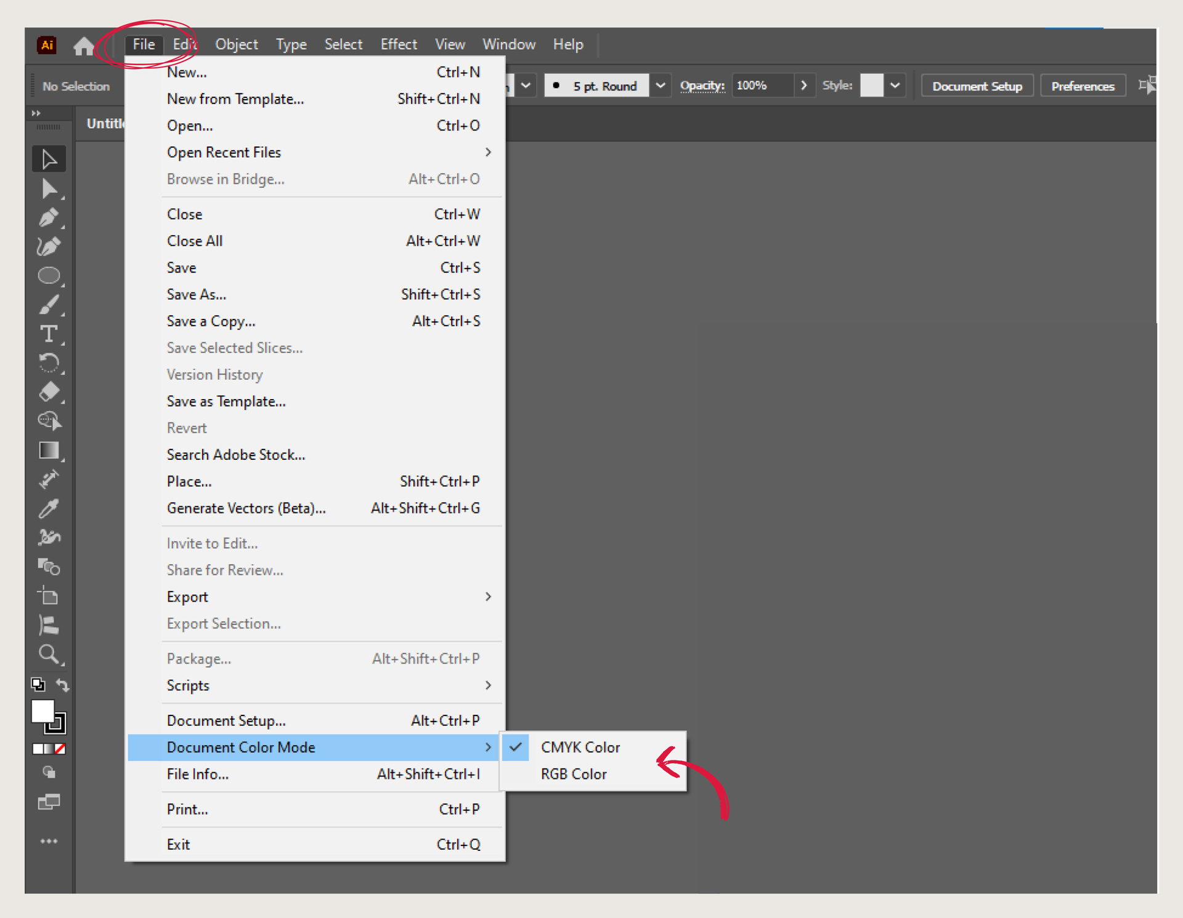Screen dimensions: 1183x918
Task: Choose the Eyedropper tool
Action: coord(49,508)
